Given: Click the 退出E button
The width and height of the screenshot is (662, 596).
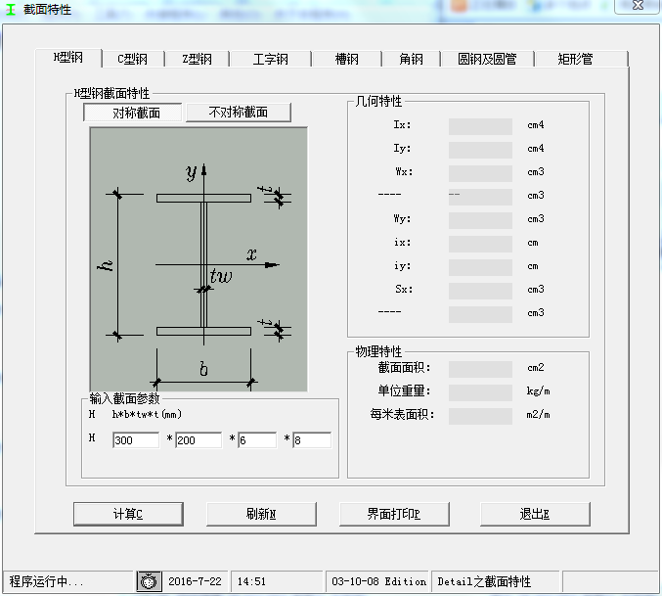Looking at the screenshot, I should (x=535, y=514).
